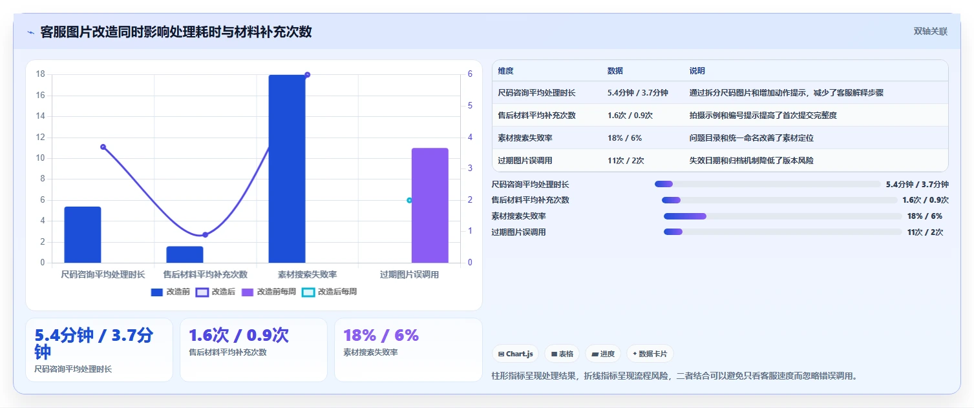Click the blue bar for 售后材料平均补充次数

pos(185,254)
